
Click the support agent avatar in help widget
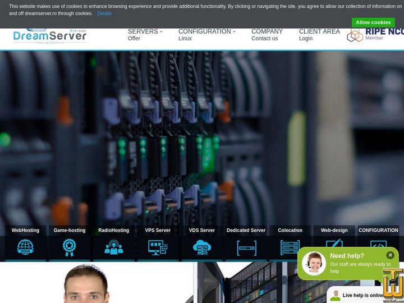point(314,263)
